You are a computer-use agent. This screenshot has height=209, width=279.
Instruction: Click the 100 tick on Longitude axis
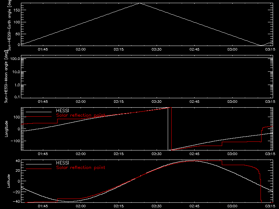[x=16, y=117]
